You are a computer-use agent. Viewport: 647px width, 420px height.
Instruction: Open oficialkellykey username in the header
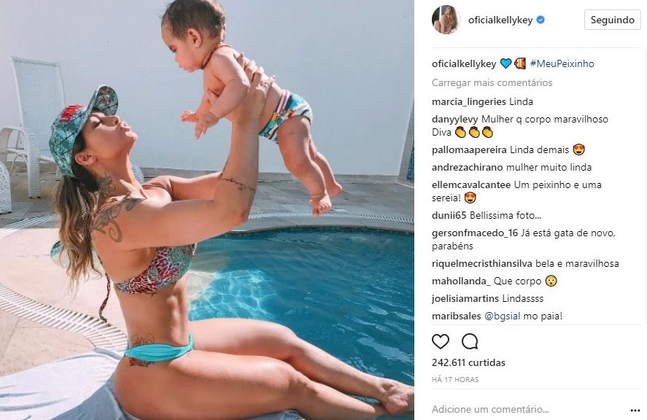coord(500,20)
